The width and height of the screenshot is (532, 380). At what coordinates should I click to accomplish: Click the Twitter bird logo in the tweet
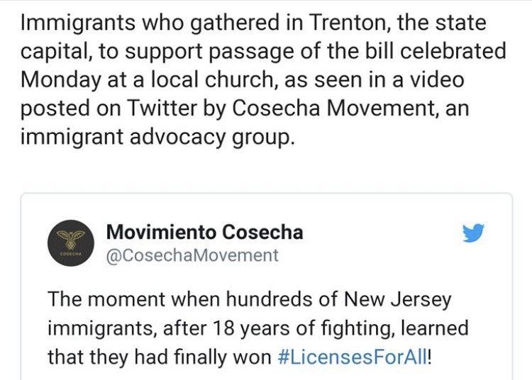point(473,233)
